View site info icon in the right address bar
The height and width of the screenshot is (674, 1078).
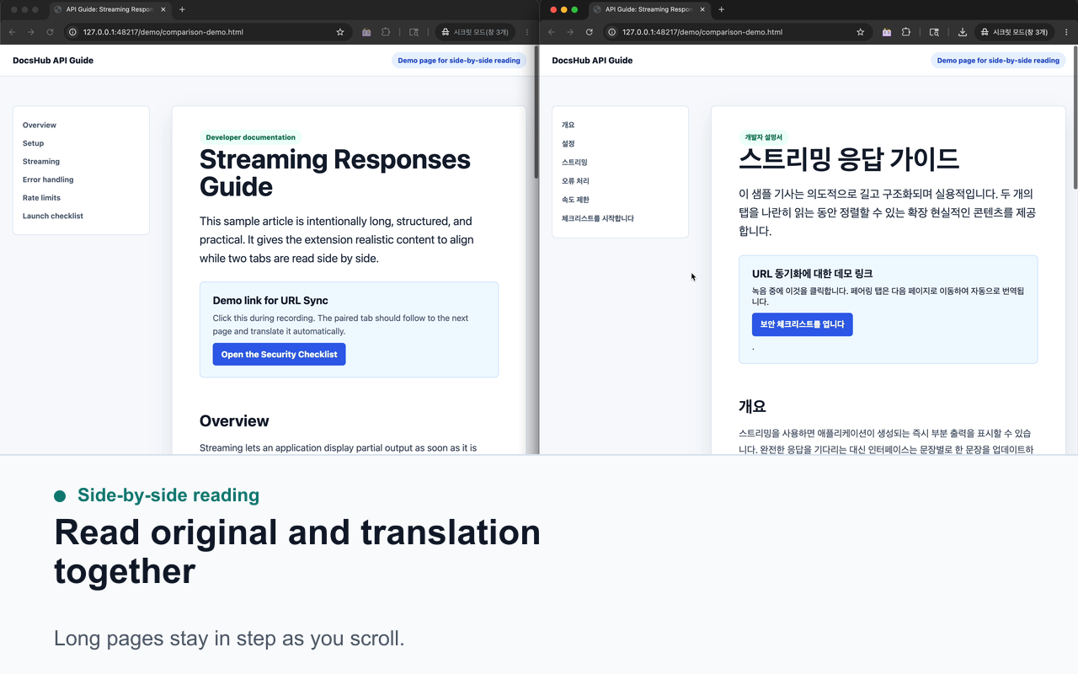[x=612, y=32]
